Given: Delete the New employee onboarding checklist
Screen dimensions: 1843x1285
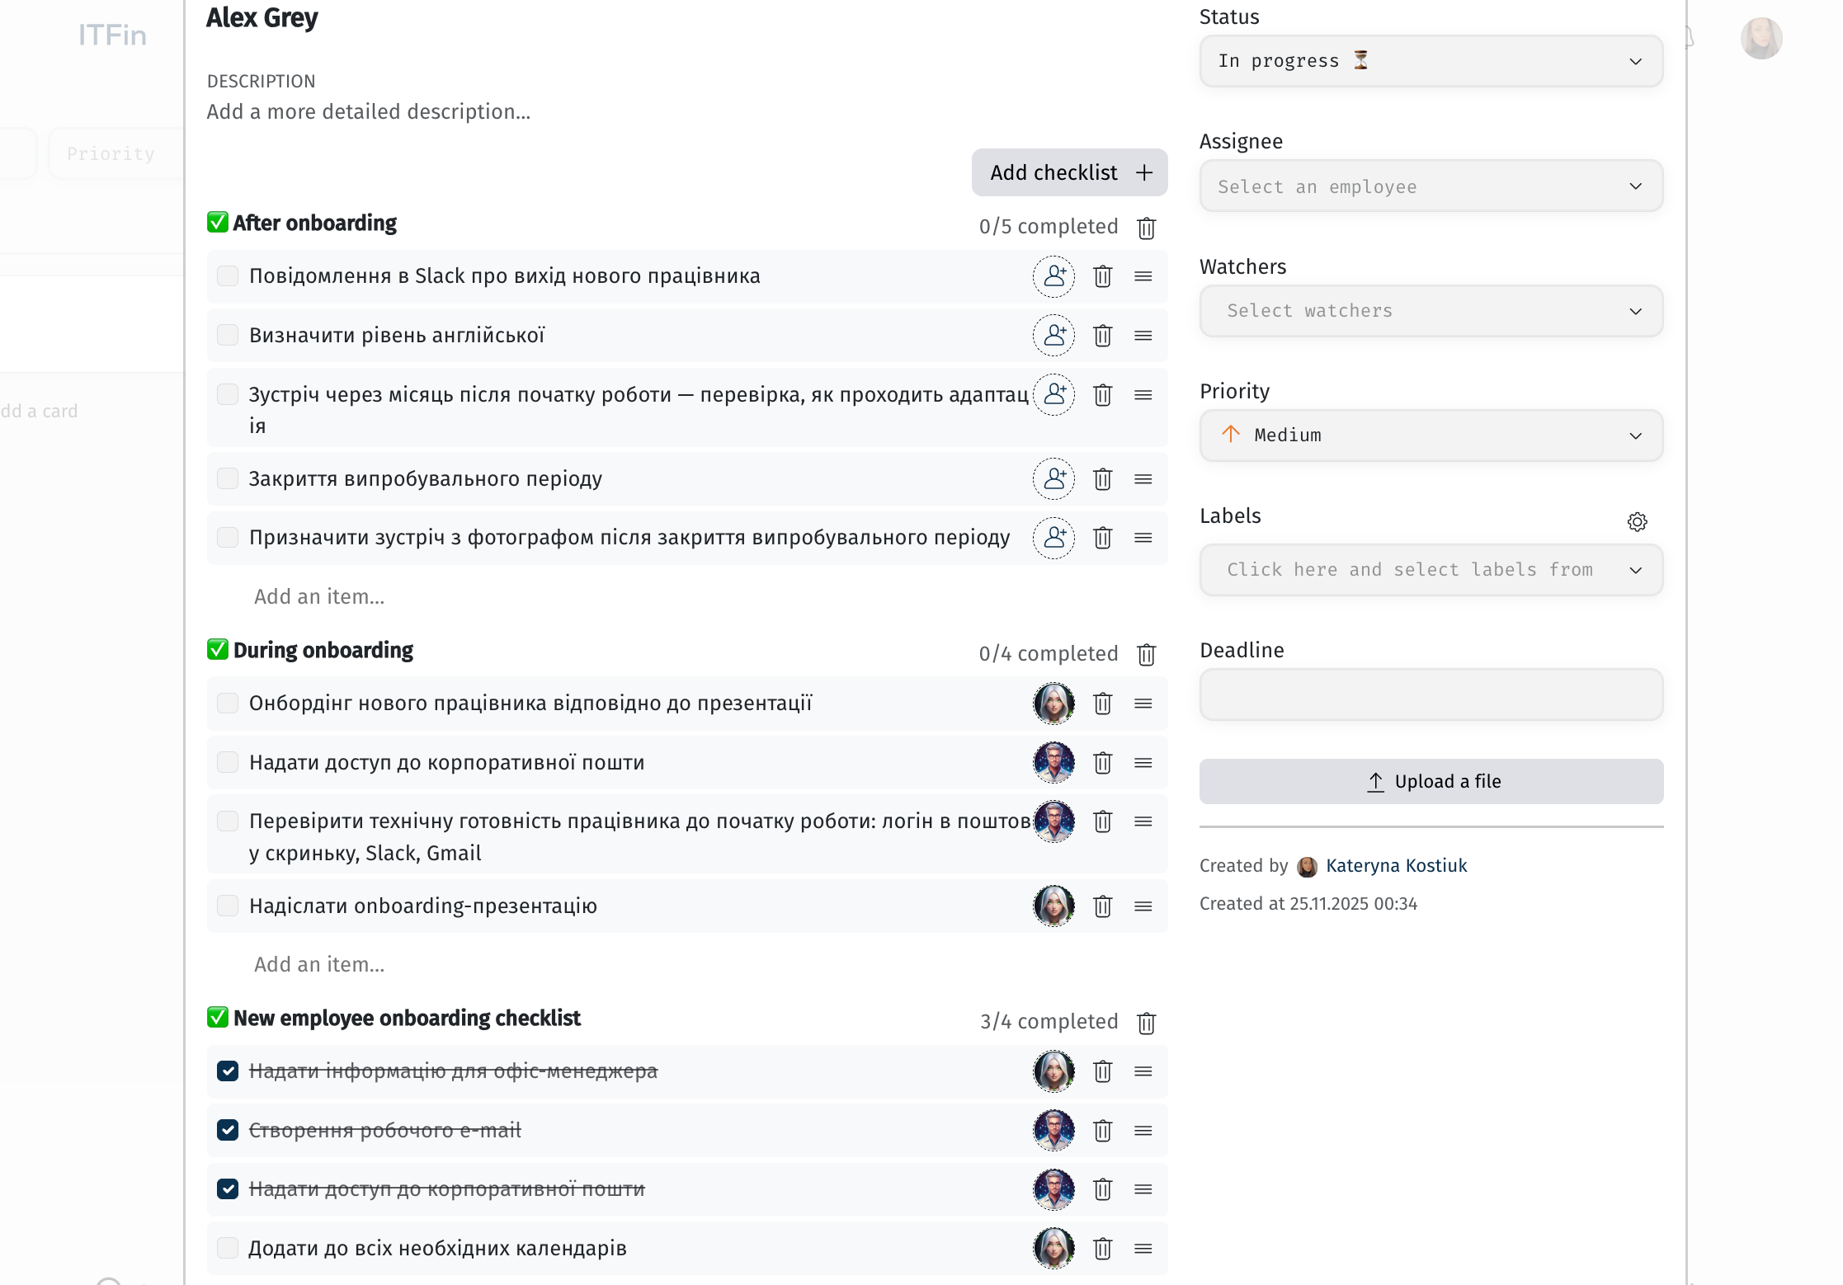Looking at the screenshot, I should [1146, 1023].
